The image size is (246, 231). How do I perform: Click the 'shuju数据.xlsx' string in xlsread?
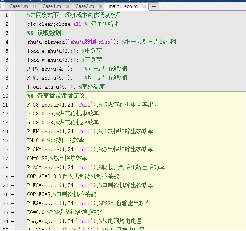[90, 42]
